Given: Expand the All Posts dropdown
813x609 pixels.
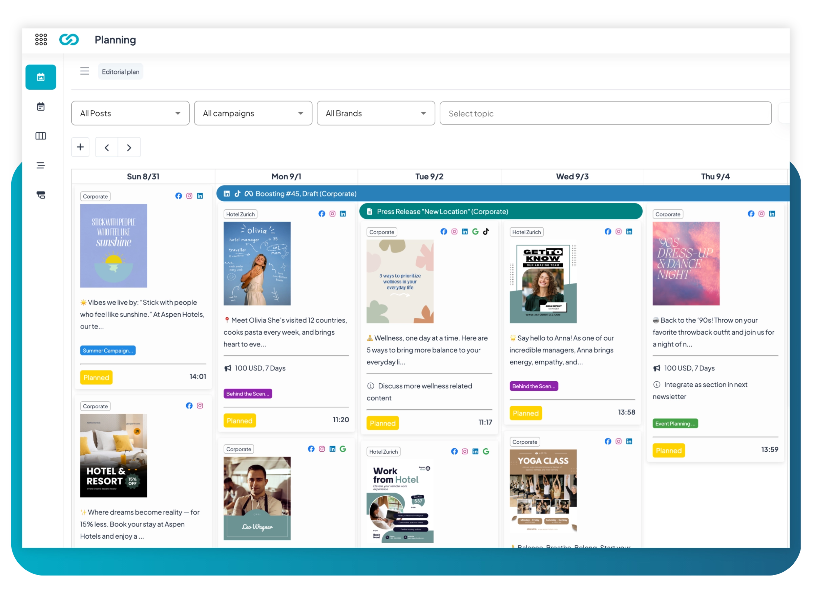Looking at the screenshot, I should [130, 113].
